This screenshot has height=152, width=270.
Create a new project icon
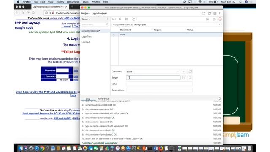click(x=203, y=13)
